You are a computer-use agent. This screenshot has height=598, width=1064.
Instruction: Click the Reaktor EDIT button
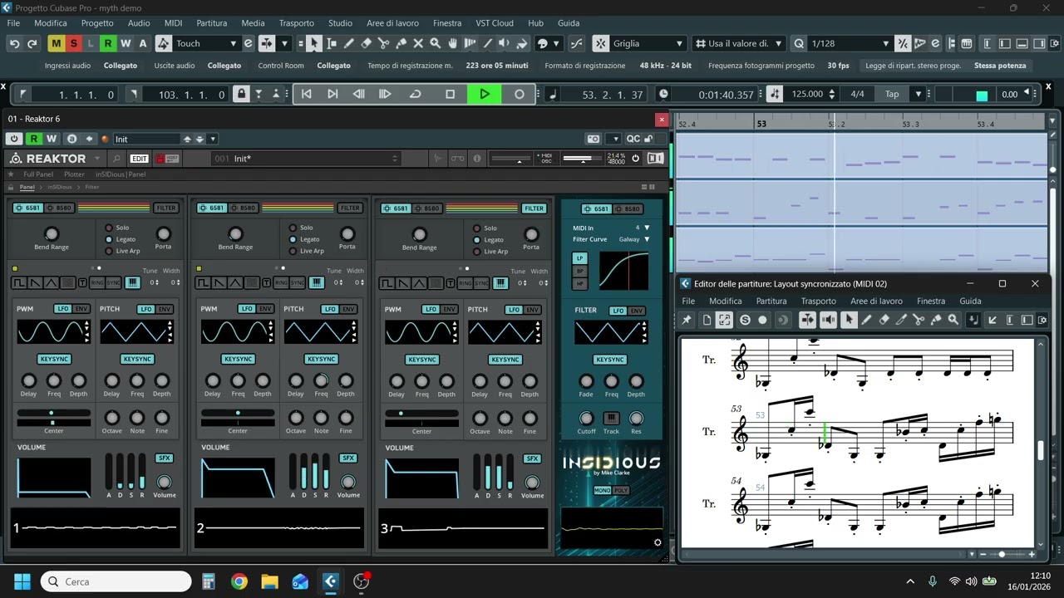click(x=139, y=158)
